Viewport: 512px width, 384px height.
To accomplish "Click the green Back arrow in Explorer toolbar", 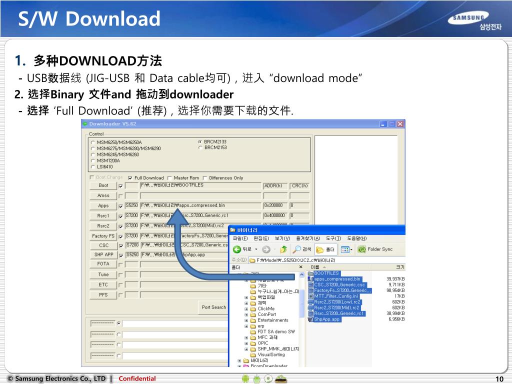I will point(236,249).
